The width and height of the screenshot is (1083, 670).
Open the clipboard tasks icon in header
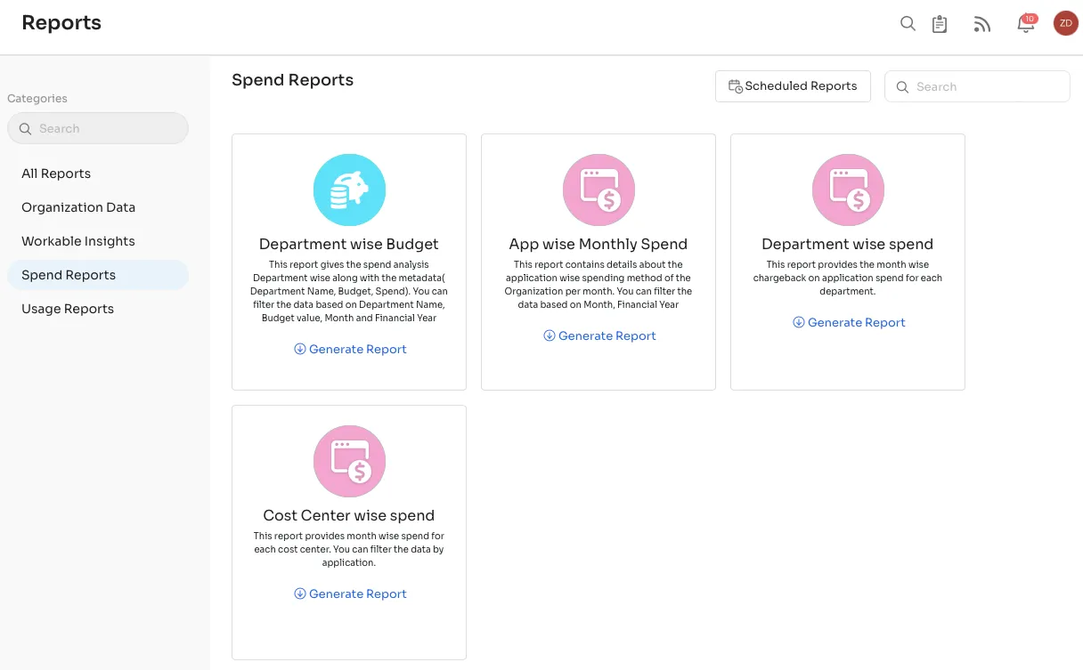pyautogui.click(x=940, y=24)
